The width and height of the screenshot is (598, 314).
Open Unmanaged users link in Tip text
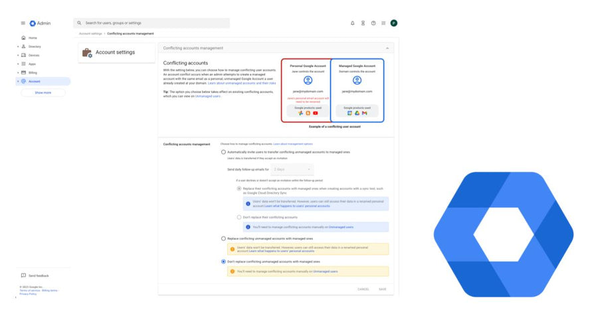click(x=208, y=96)
